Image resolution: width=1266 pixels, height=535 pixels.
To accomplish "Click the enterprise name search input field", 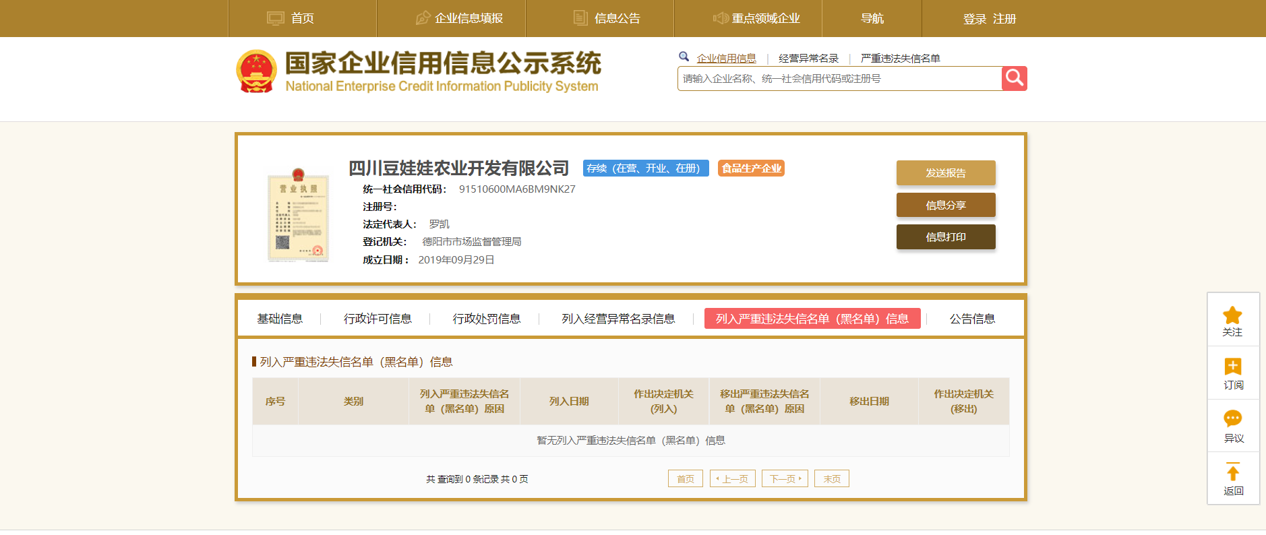I will 839,79.
